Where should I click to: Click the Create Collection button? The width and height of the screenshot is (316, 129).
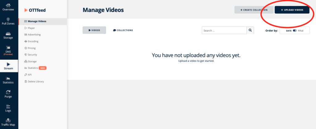pyautogui.click(x=254, y=10)
